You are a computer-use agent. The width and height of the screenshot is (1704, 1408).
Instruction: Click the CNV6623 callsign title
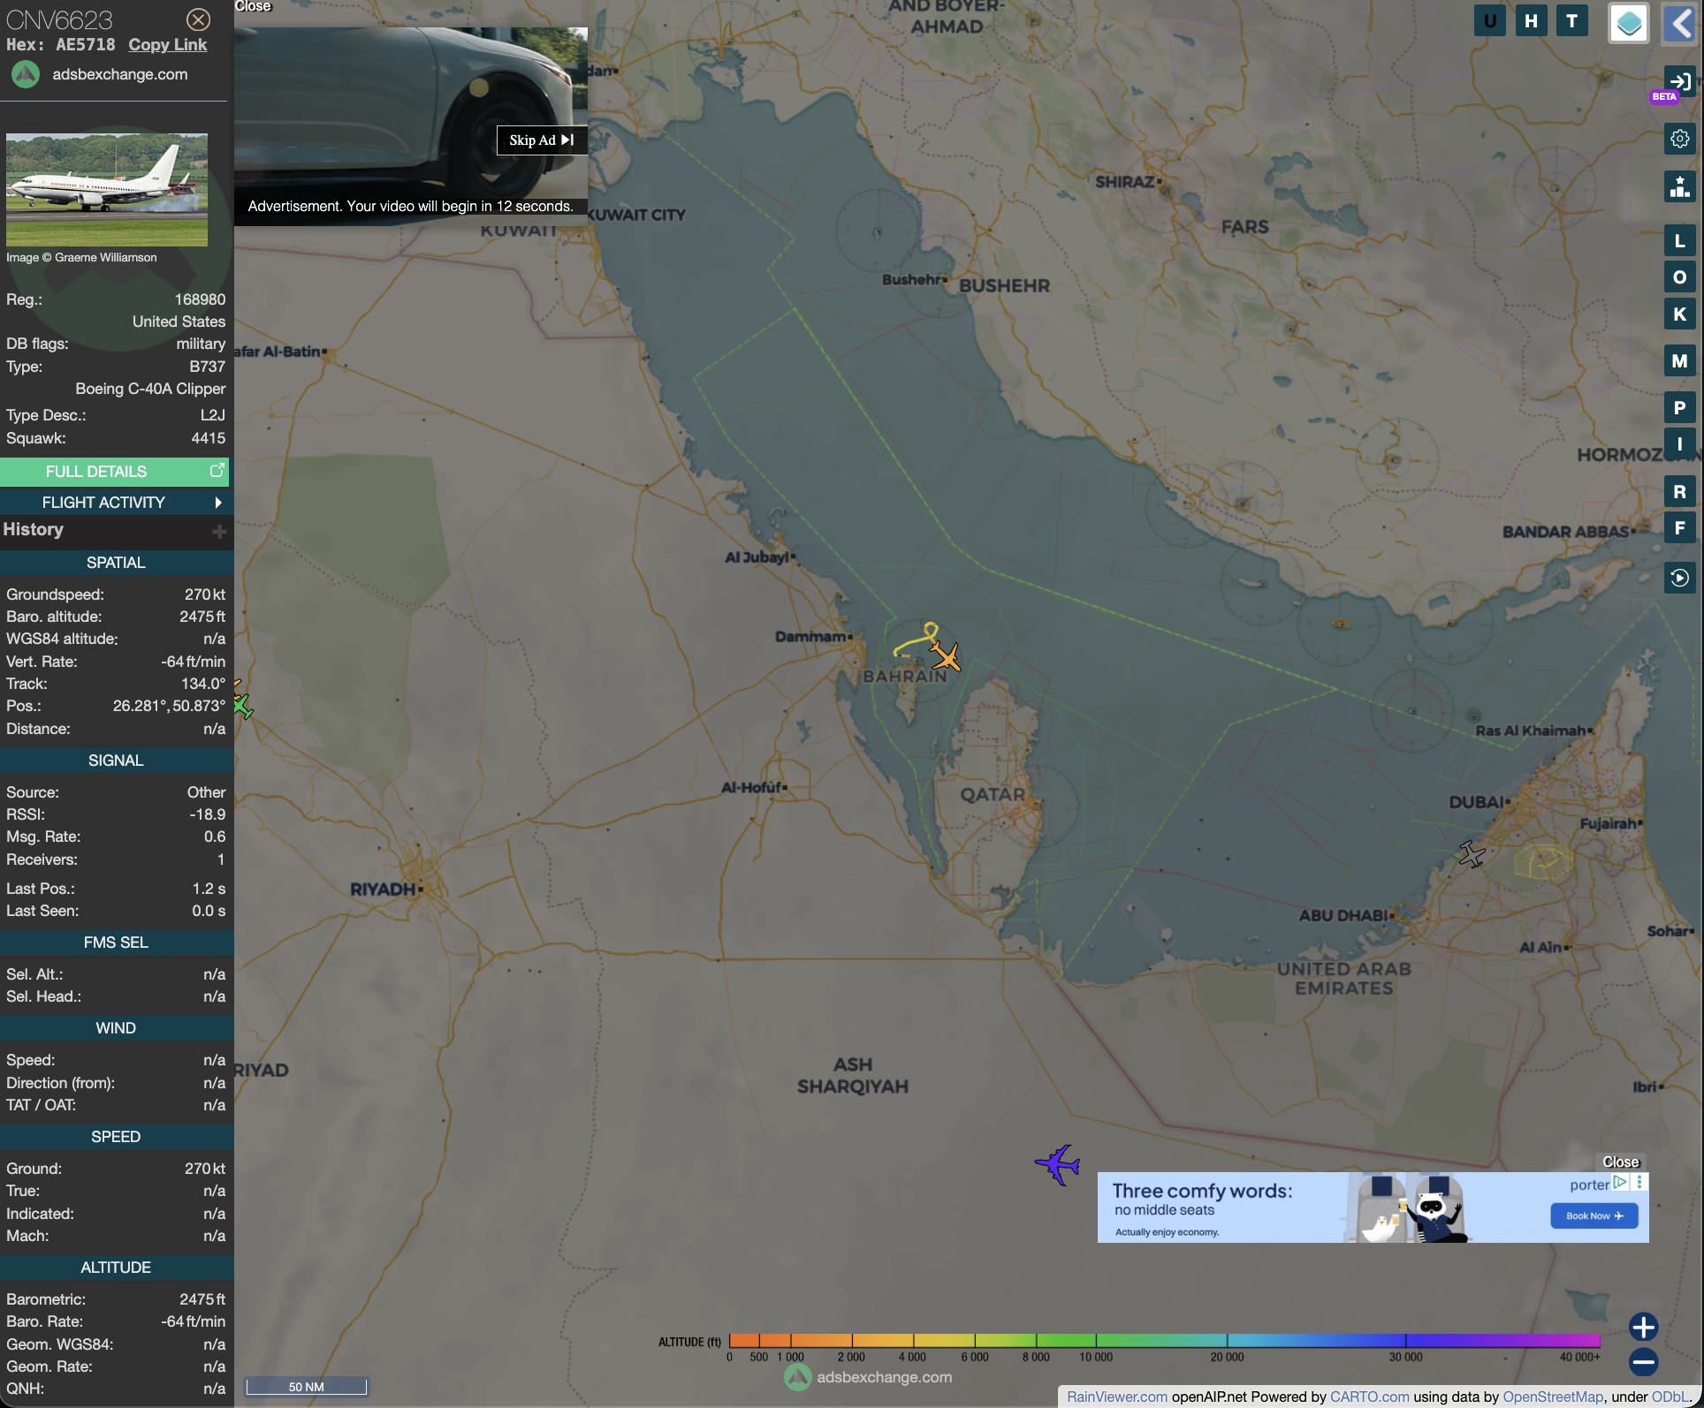tap(59, 19)
